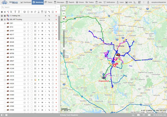This screenshot has height=117, width=167.
Task: Click the dumptruck dispatcher logo
Action: click(x=10, y=2)
